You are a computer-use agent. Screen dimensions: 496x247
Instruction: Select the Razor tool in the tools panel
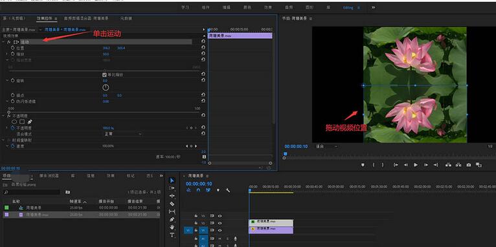click(x=172, y=204)
